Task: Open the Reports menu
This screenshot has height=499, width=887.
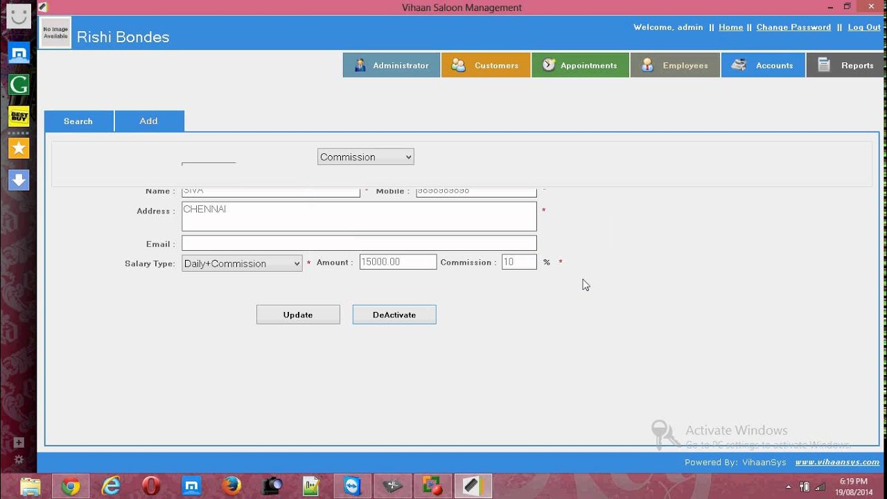Action: 847,65
